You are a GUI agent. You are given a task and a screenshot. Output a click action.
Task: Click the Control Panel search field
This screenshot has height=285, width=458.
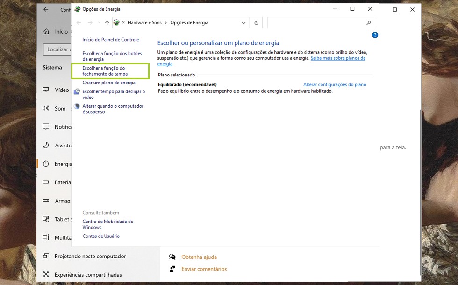point(315,22)
